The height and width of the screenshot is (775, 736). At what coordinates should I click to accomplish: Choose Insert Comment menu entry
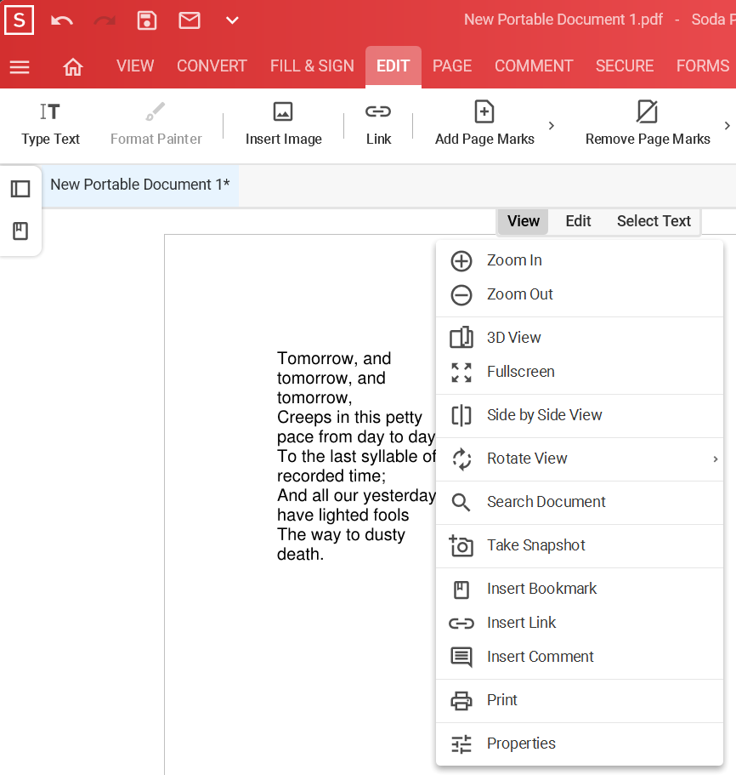click(x=580, y=657)
